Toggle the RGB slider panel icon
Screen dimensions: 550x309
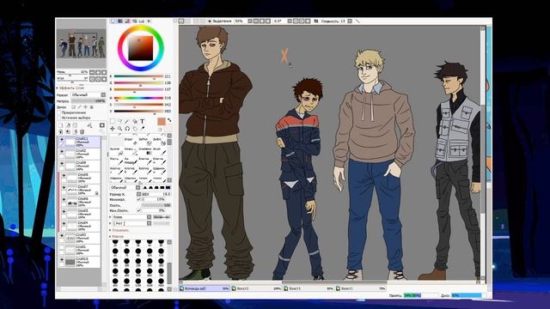[120, 21]
